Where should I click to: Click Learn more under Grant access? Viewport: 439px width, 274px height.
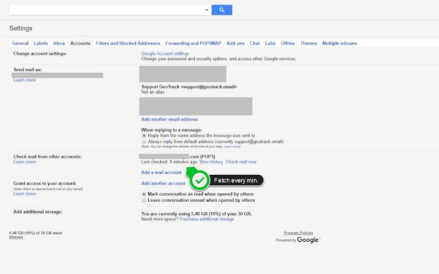pos(25,194)
